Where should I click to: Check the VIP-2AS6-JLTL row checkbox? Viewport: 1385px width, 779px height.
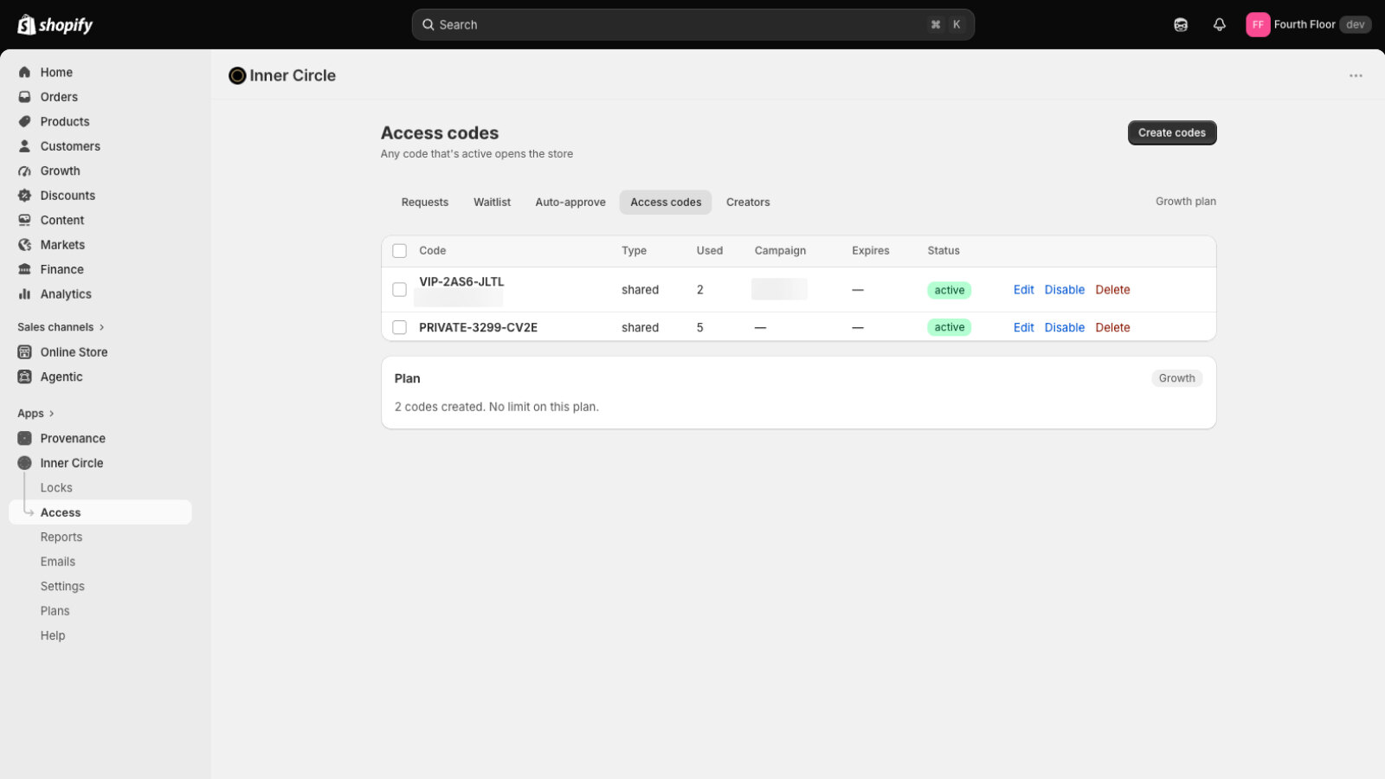(399, 290)
